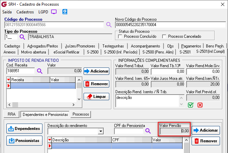The height and width of the screenshot is (153, 228).
Task: Expand the Descrição grid header arrow
Action: tap(50, 140)
